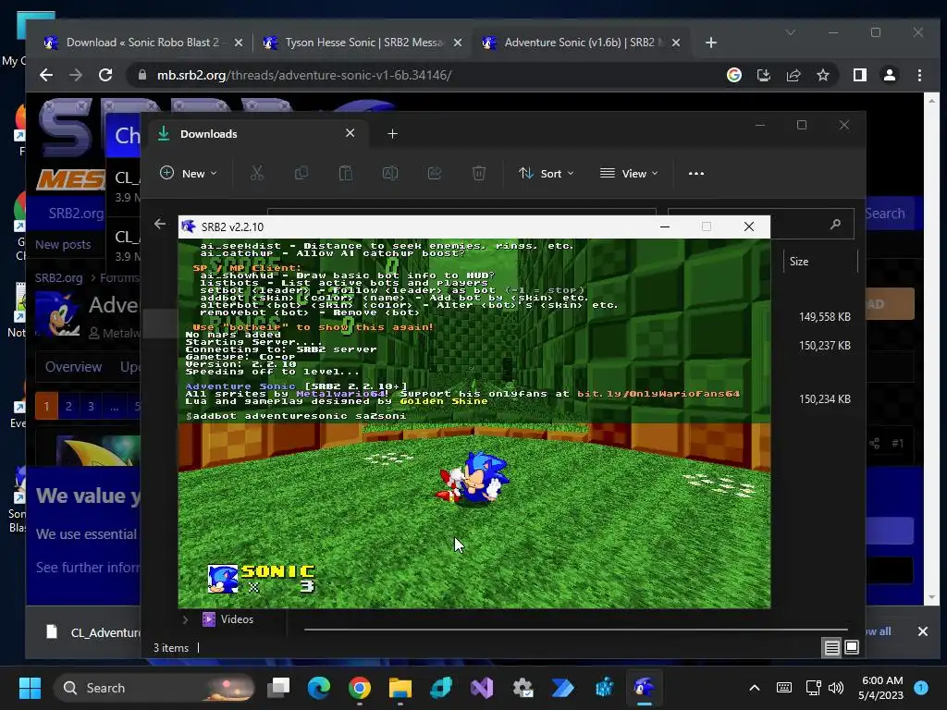
Task: Click the Search button on SRB2 forum
Action: (x=885, y=214)
